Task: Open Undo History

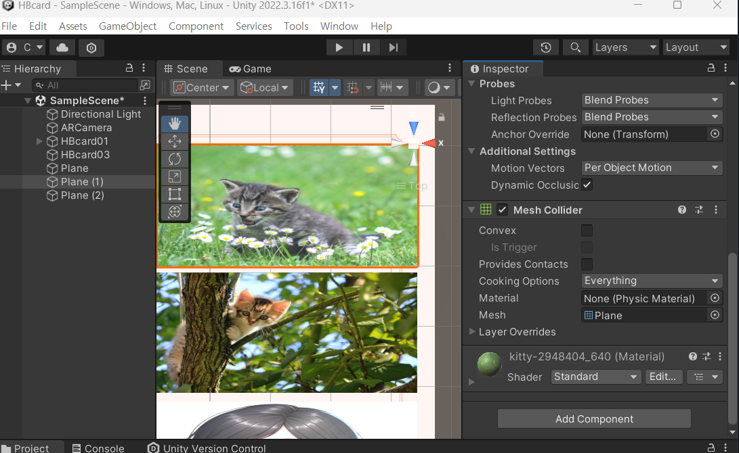Action: click(x=546, y=47)
